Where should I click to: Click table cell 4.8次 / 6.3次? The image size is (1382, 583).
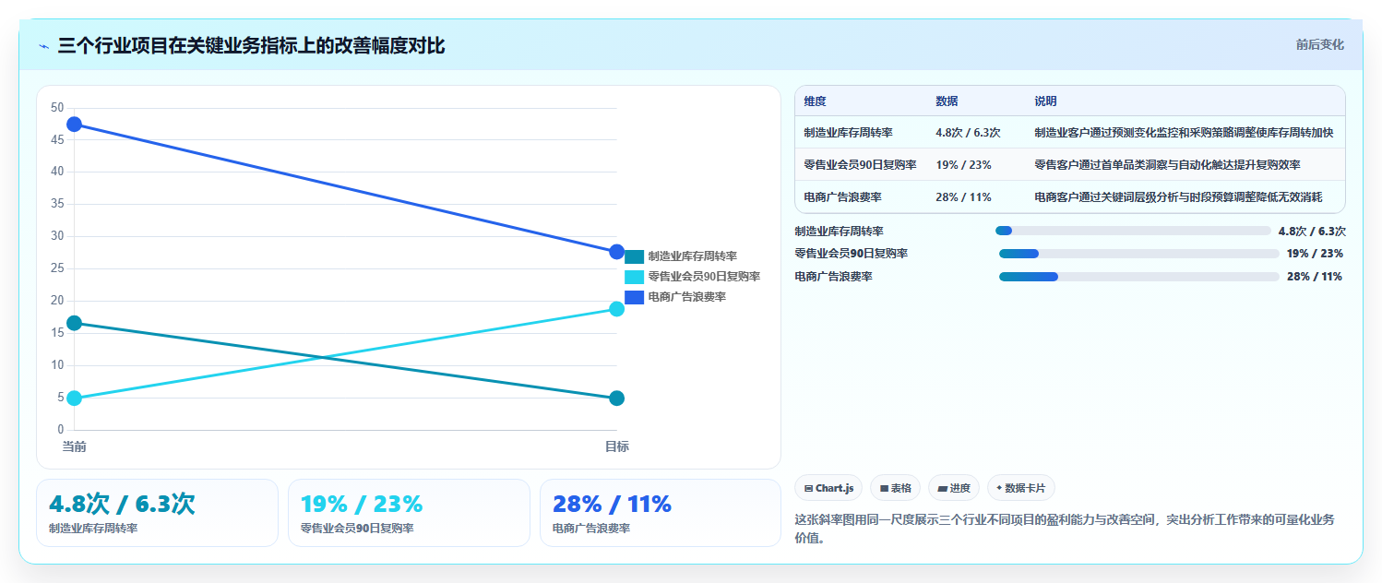[968, 133]
